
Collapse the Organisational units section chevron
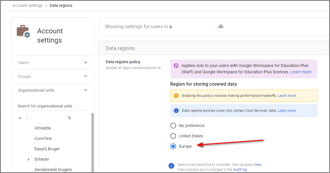(85, 90)
